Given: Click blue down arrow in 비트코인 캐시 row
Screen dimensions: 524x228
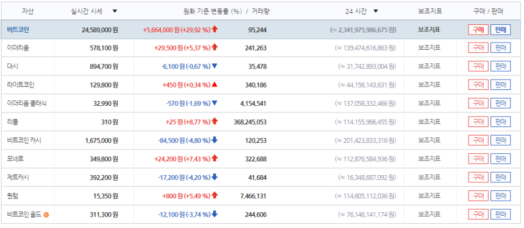Looking at the screenshot, I should (214, 140).
